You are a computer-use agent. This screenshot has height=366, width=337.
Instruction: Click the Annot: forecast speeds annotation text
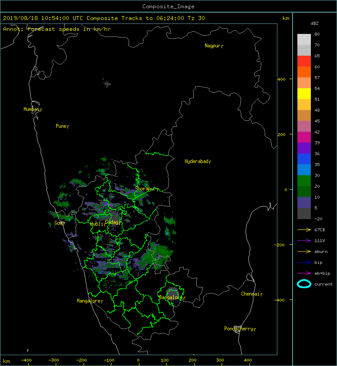pyautogui.click(x=57, y=29)
